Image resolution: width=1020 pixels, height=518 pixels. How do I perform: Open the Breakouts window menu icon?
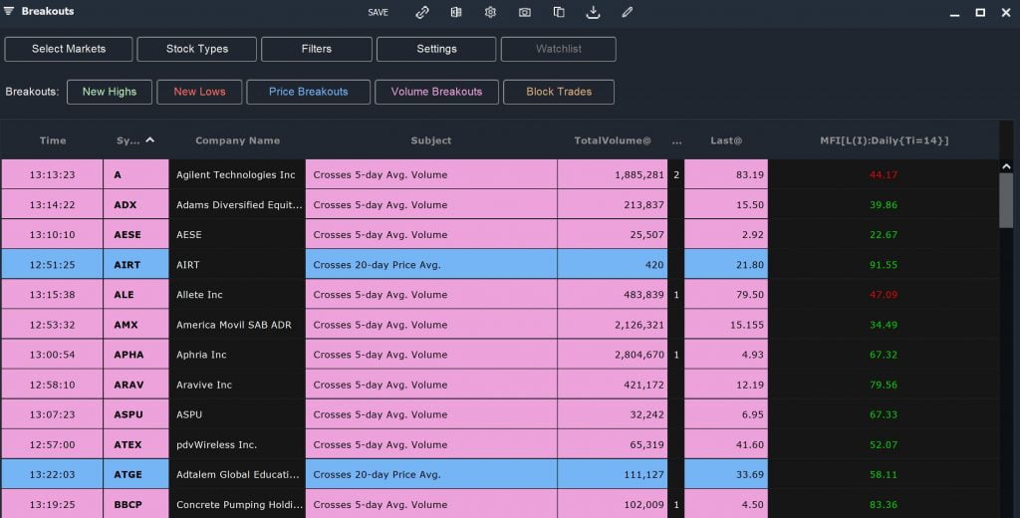(9, 12)
